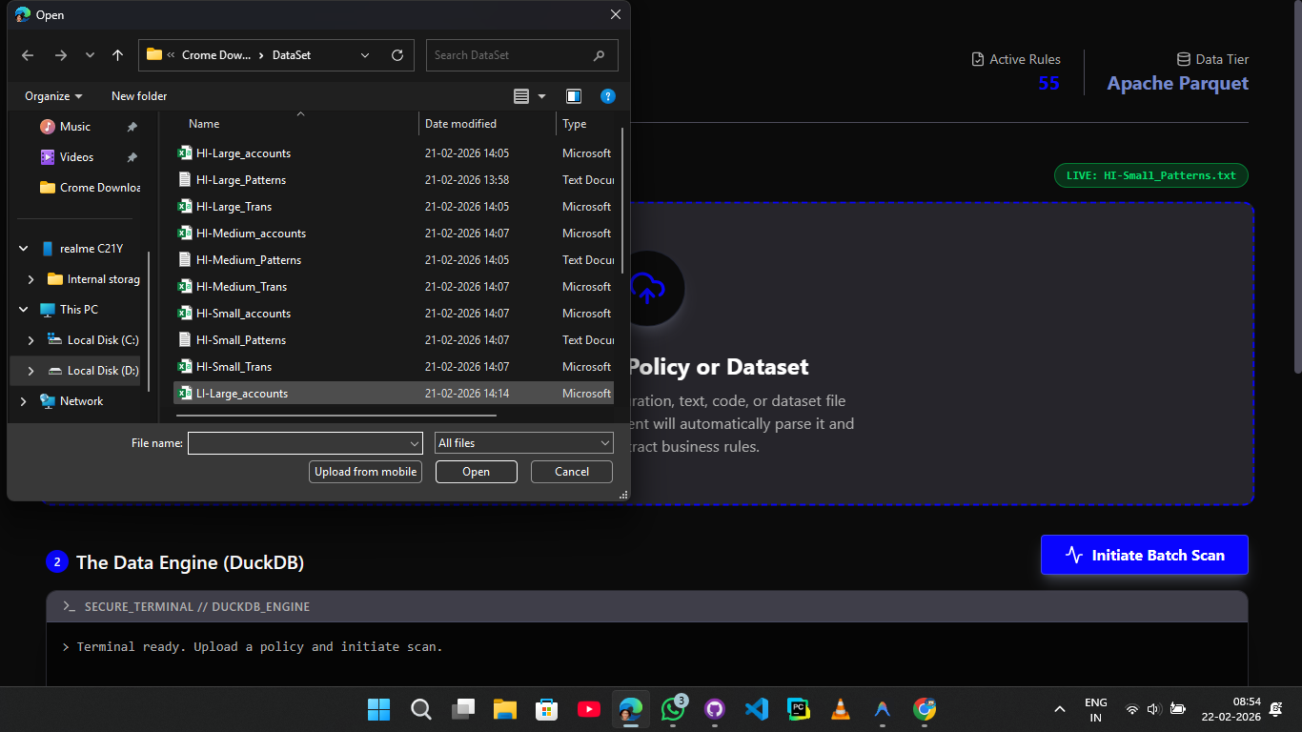This screenshot has height=732, width=1302.
Task: Toggle the preview pane icon
Action: 574,96
